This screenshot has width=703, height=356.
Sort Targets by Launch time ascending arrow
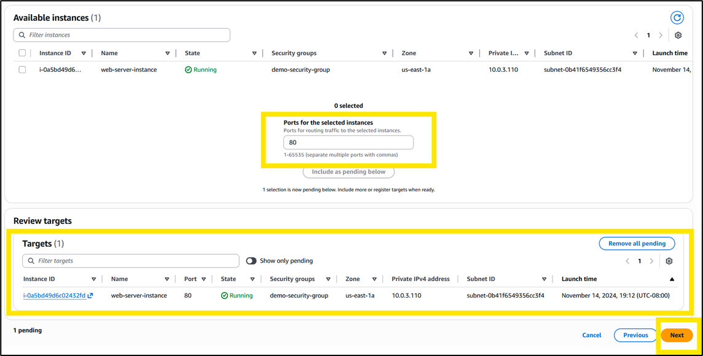click(672, 279)
